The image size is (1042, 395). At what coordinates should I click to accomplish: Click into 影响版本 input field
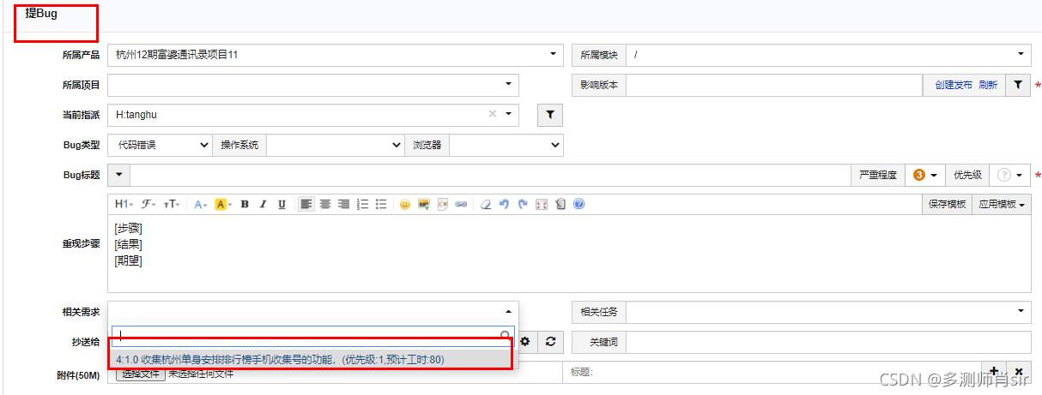pyautogui.click(x=774, y=85)
